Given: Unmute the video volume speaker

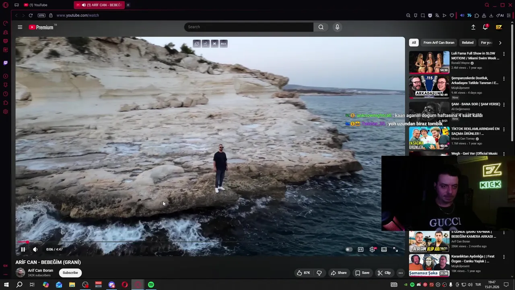Looking at the screenshot, I should pyautogui.click(x=35, y=249).
